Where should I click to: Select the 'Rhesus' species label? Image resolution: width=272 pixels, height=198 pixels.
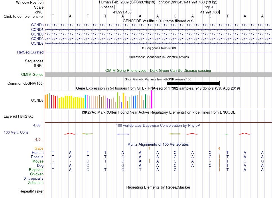pyautogui.click(x=37, y=157)
